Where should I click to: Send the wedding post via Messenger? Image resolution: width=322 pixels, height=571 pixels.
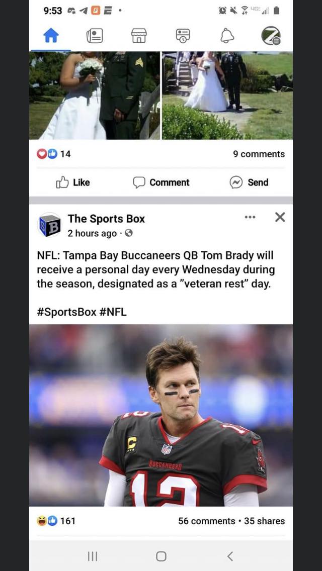249,182
